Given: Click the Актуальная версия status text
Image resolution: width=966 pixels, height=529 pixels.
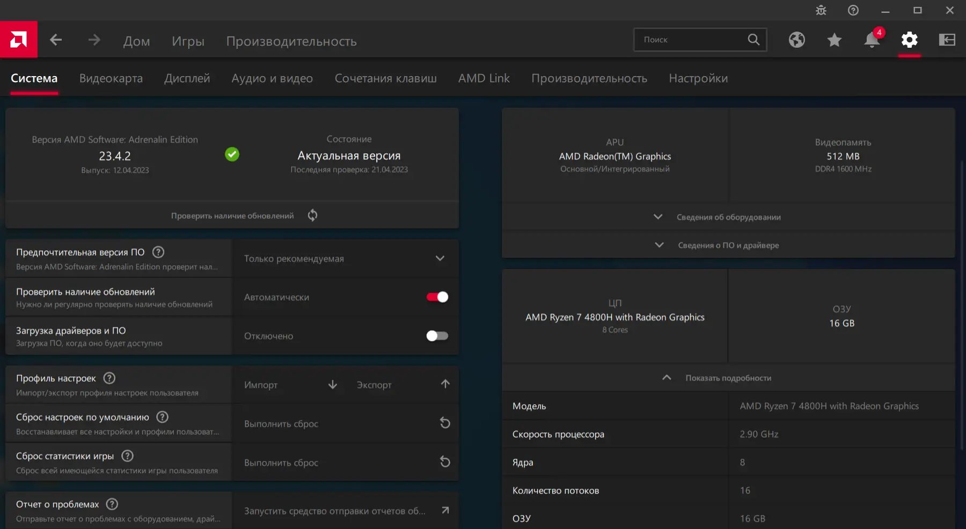Looking at the screenshot, I should (349, 155).
